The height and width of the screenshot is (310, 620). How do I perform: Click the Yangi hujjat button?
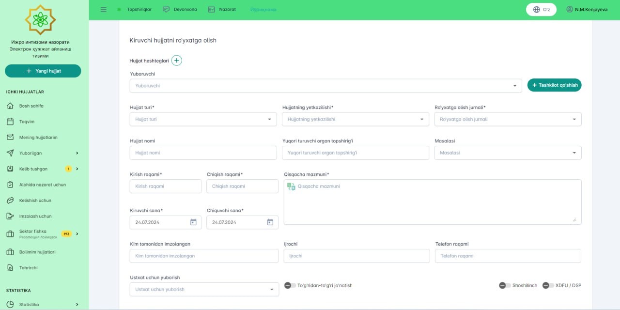coord(43,71)
